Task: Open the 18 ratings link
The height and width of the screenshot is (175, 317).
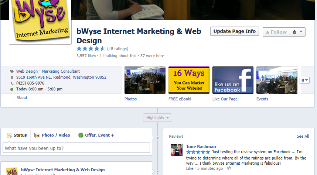Action: click(117, 49)
